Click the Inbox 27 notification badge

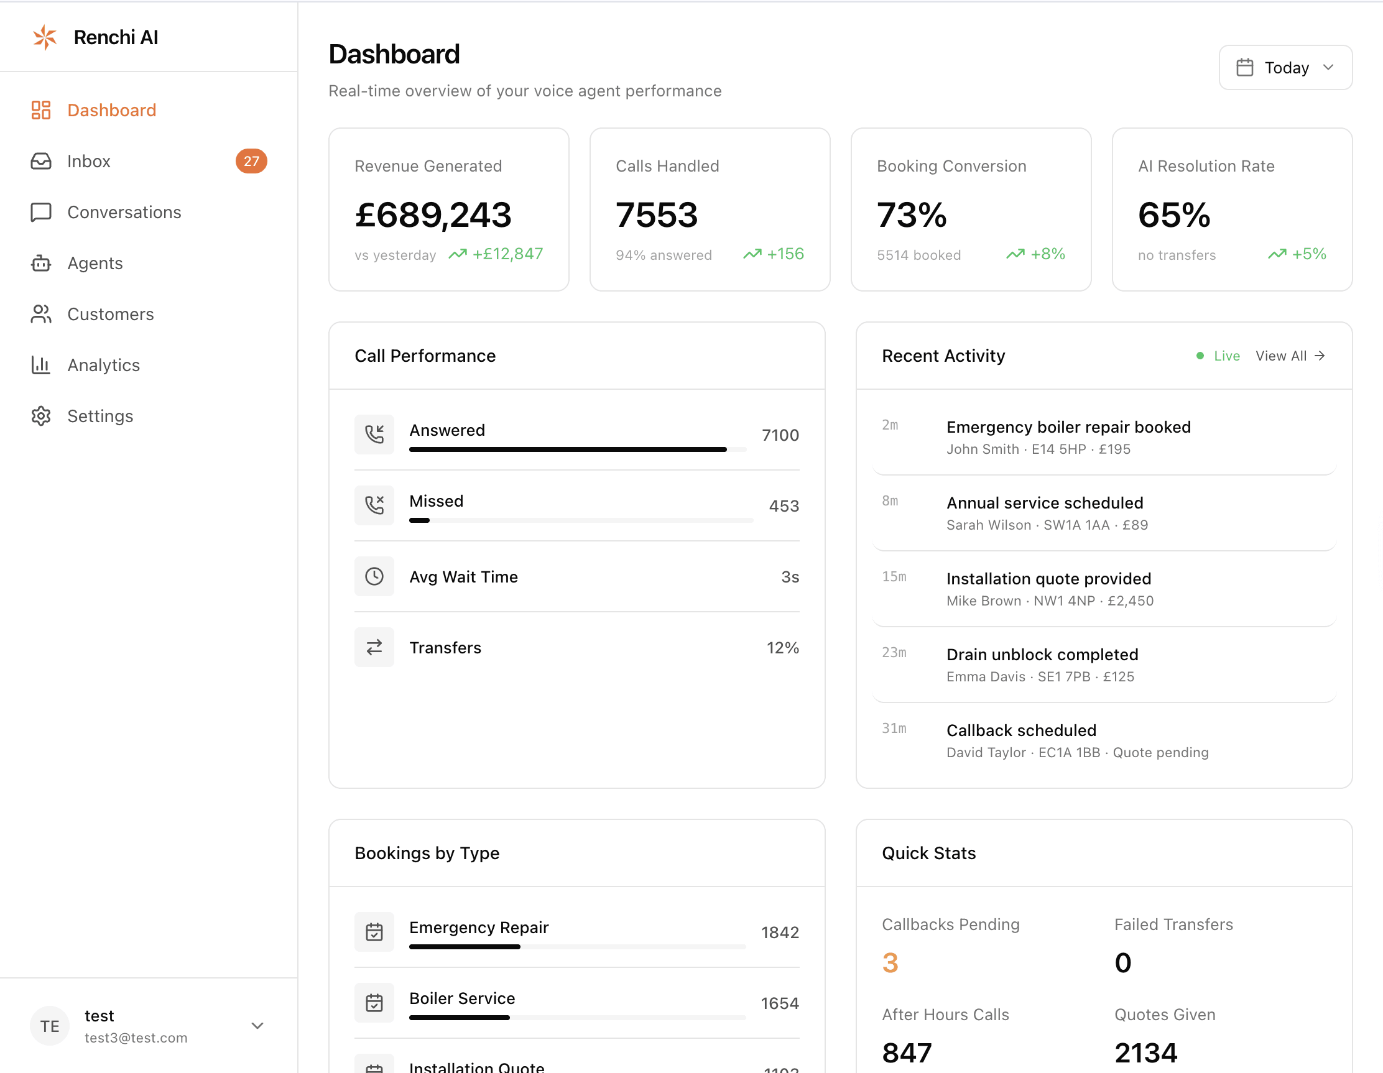(x=251, y=161)
